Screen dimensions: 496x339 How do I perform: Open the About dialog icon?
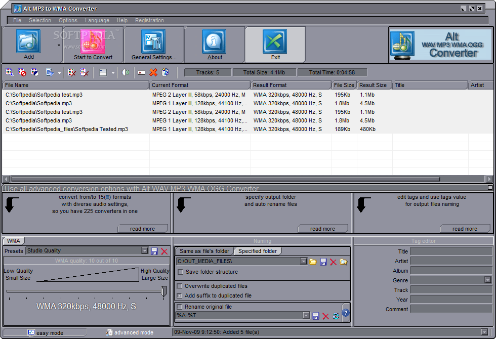pos(214,41)
